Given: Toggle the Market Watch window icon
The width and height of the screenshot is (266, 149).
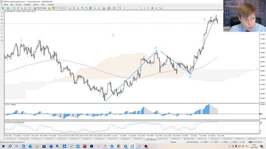Looking at the screenshot, I should coord(14,8).
